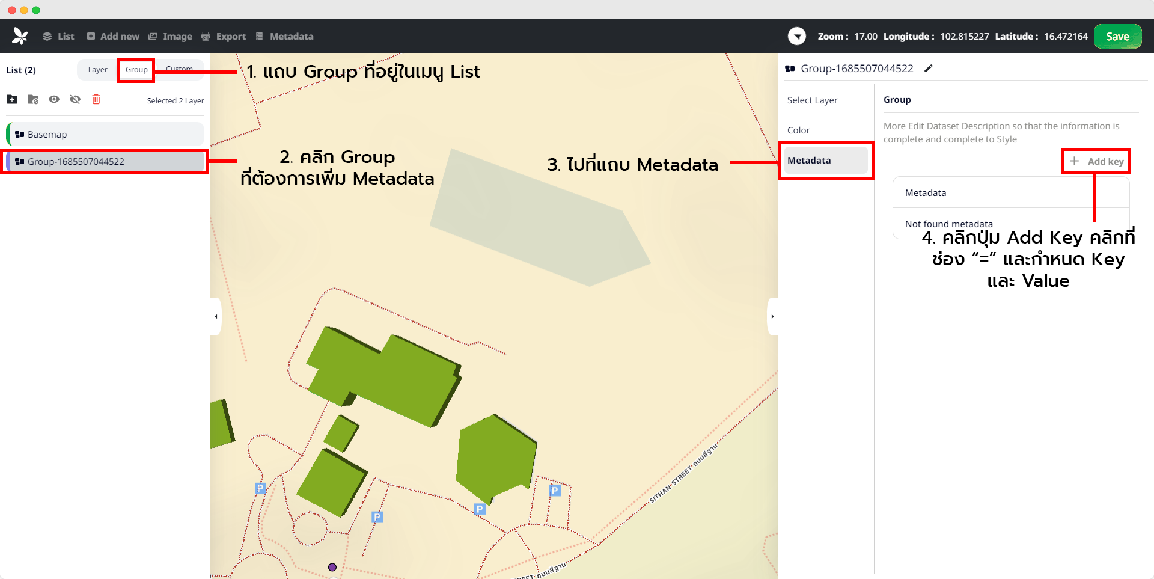Click the Save button
This screenshot has height=579, width=1154.
pyautogui.click(x=1117, y=37)
